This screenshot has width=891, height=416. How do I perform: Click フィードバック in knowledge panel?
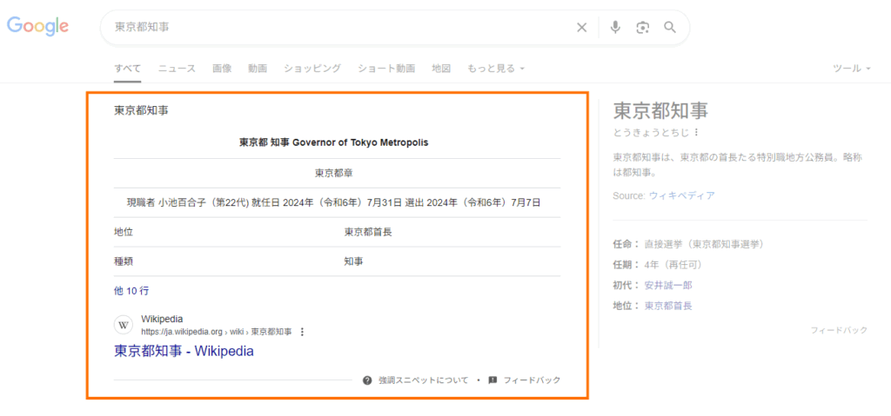click(839, 330)
